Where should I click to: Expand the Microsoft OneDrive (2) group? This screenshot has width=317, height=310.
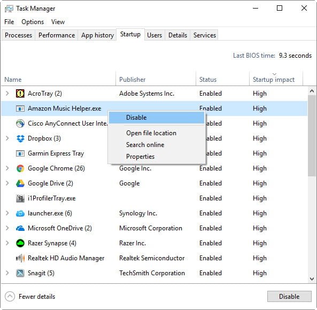[7, 228]
